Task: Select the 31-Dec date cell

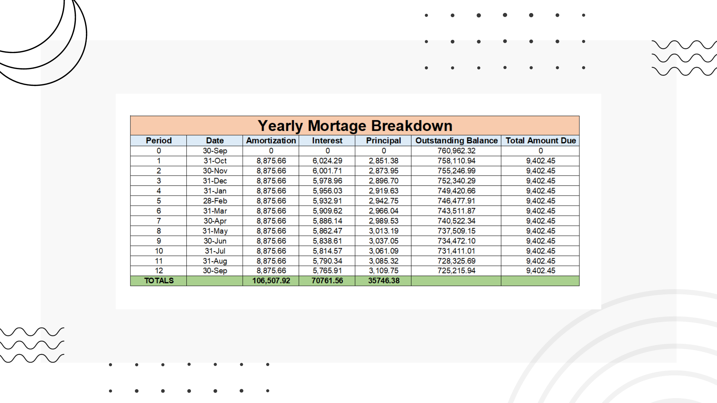Action: pos(215,181)
